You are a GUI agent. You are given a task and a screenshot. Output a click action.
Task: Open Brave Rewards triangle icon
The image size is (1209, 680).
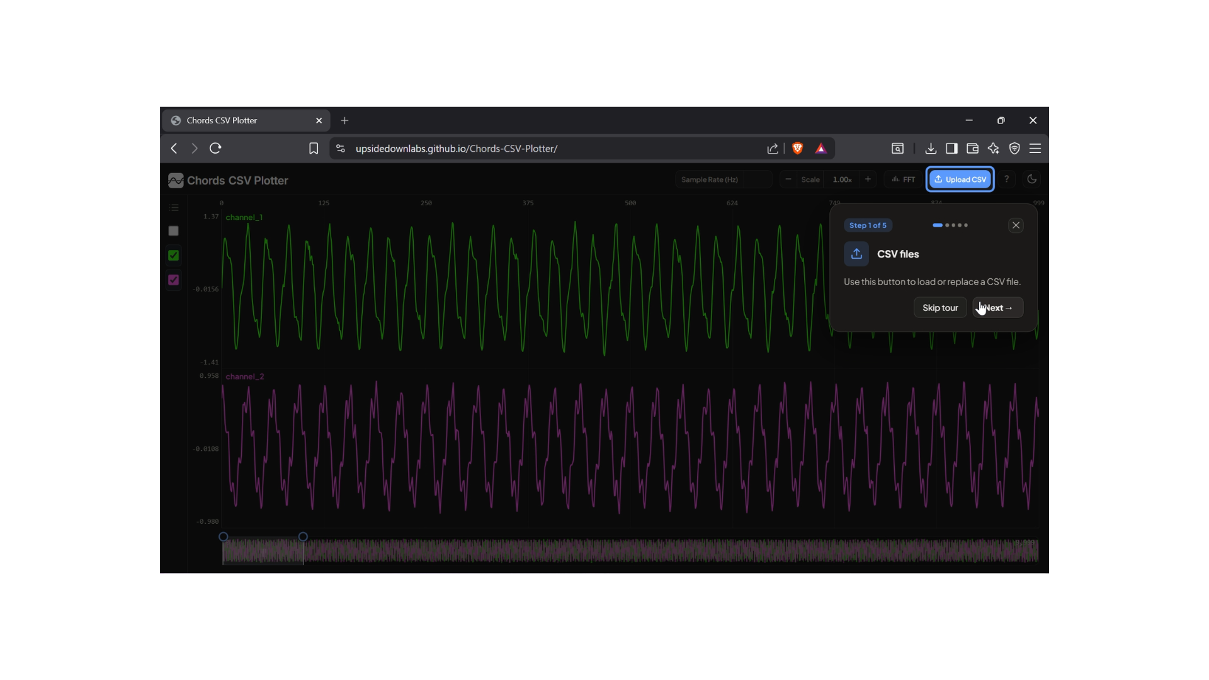coord(820,149)
